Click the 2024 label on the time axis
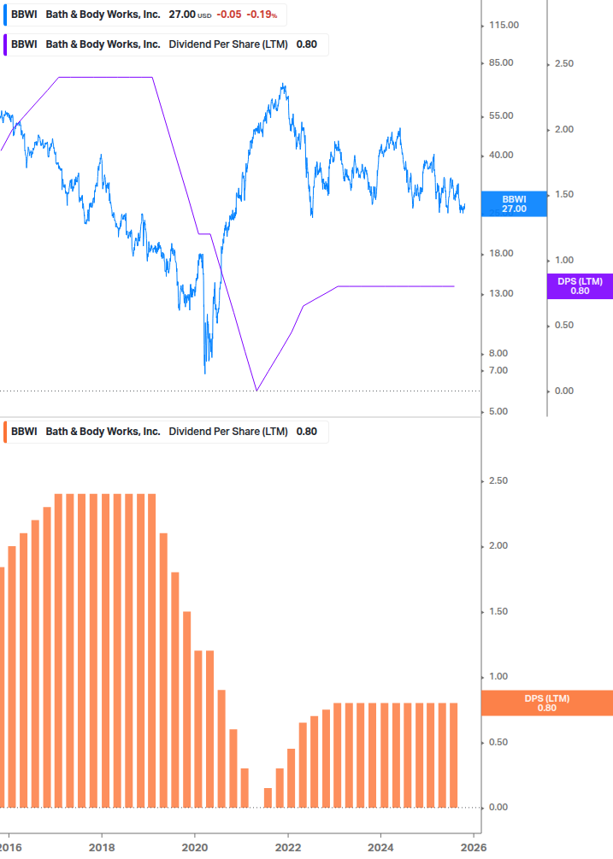This screenshot has height=859, width=613. (x=380, y=846)
